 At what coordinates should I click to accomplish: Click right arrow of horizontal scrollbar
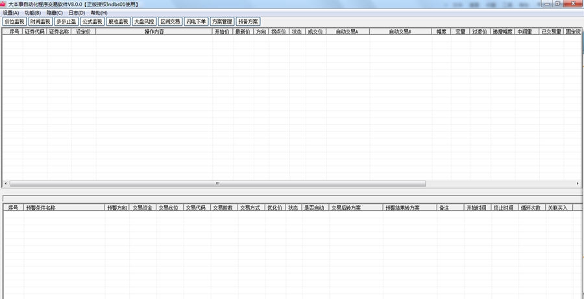point(578,184)
